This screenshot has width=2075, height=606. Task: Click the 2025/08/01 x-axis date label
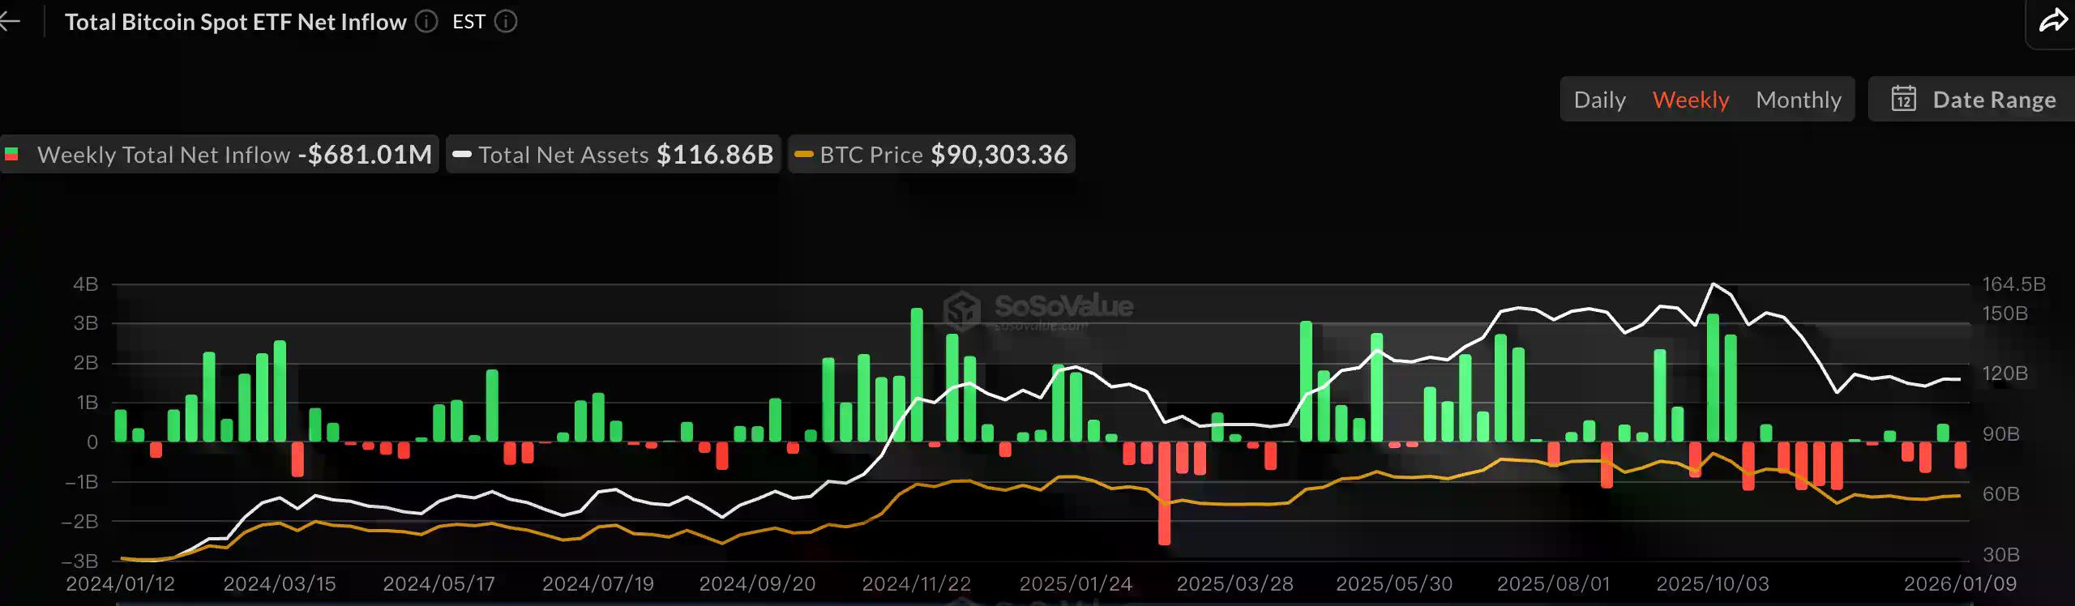pos(1553,583)
